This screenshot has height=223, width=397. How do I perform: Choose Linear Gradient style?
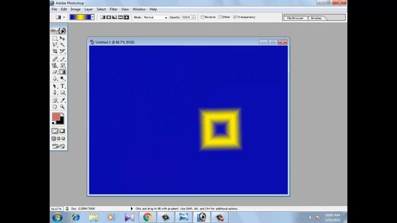(x=103, y=17)
